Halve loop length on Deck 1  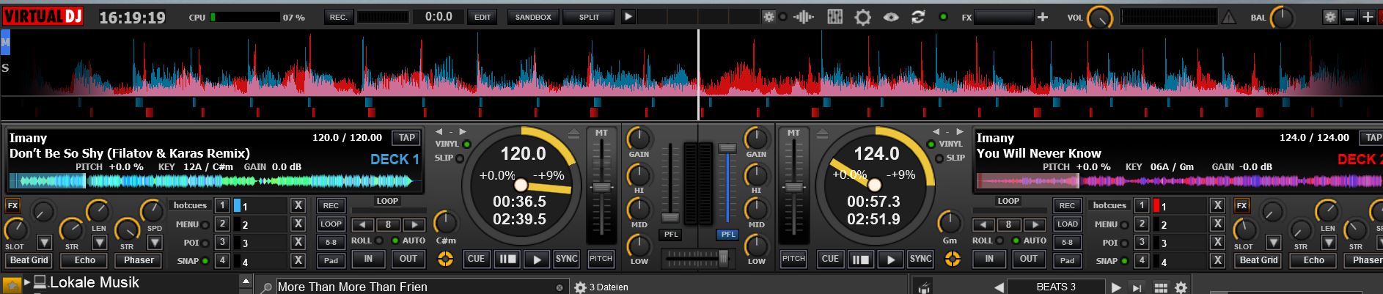(x=363, y=224)
